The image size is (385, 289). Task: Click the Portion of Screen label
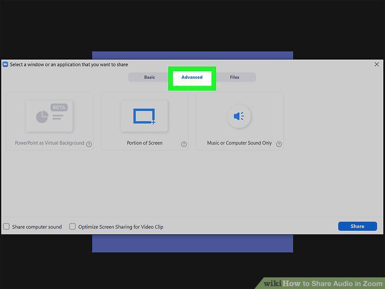click(144, 143)
